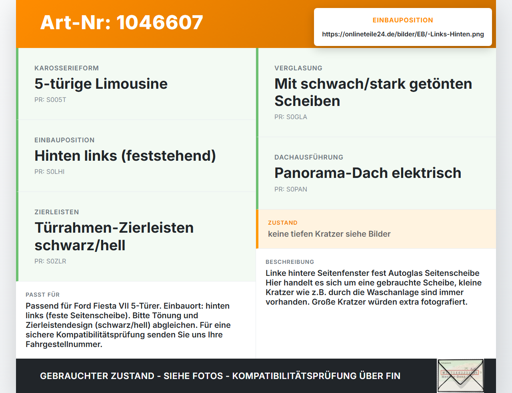
Task: Select the Art-Nr: 1046607 heading
Action: click(x=122, y=22)
